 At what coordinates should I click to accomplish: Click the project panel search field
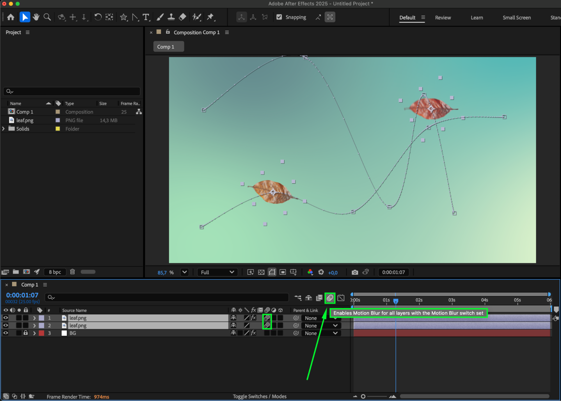click(72, 91)
